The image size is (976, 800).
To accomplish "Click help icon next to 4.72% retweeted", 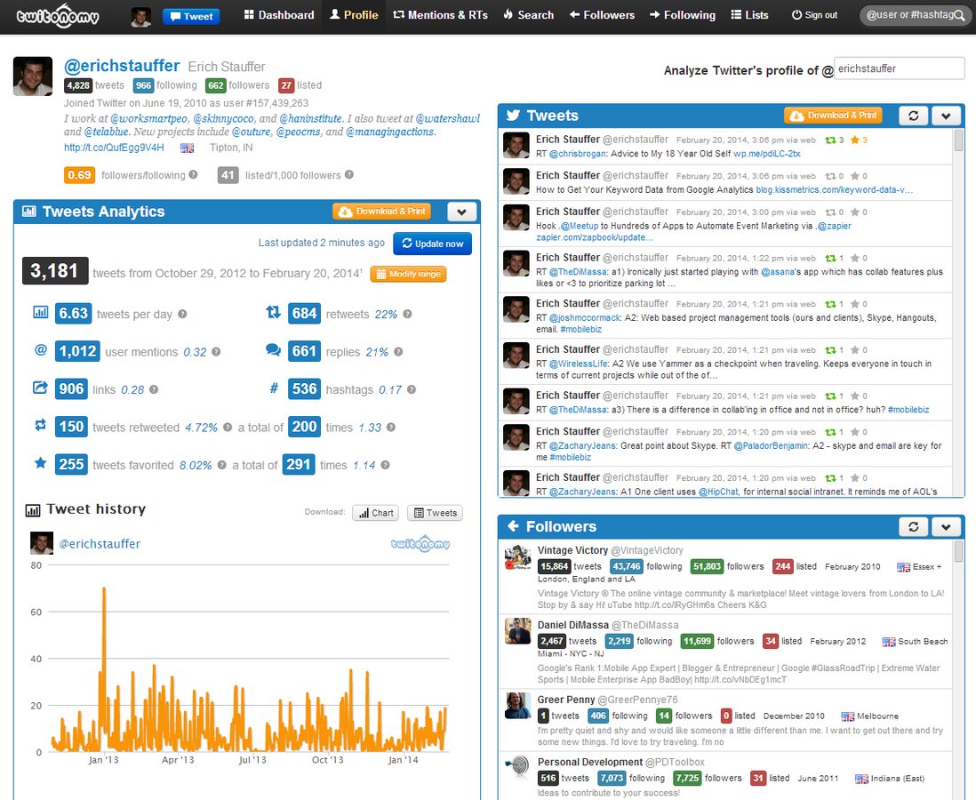I will (228, 427).
